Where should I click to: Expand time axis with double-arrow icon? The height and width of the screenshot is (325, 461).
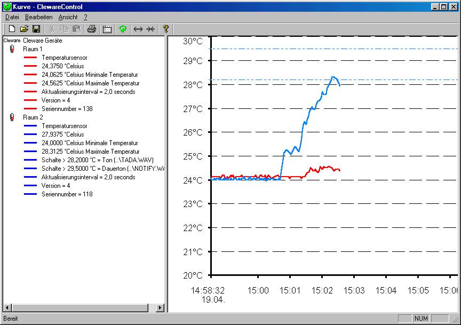[138, 29]
